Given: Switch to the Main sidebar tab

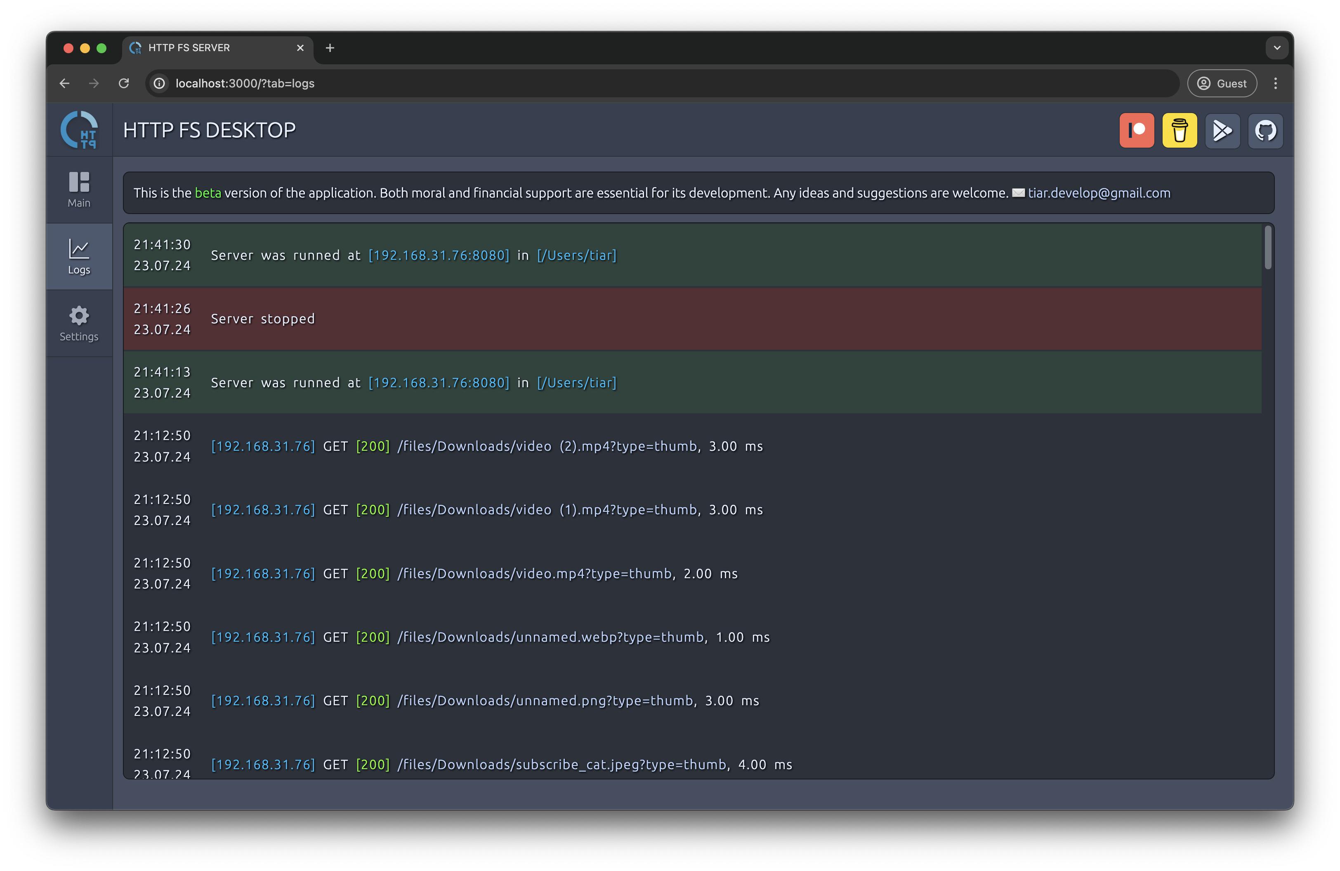Looking at the screenshot, I should [79, 190].
